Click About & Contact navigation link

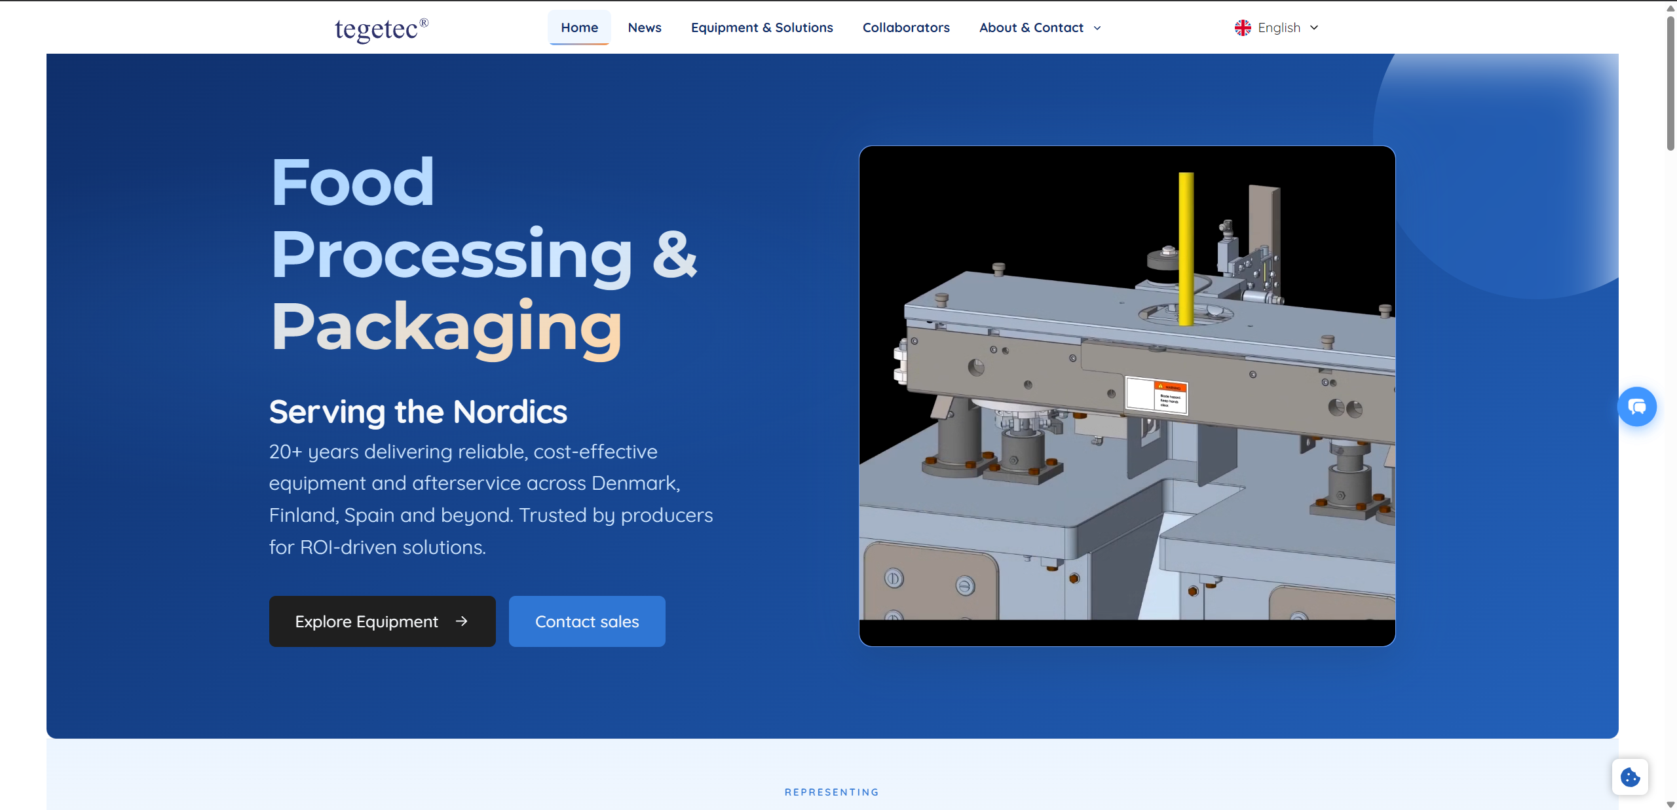point(1031,28)
